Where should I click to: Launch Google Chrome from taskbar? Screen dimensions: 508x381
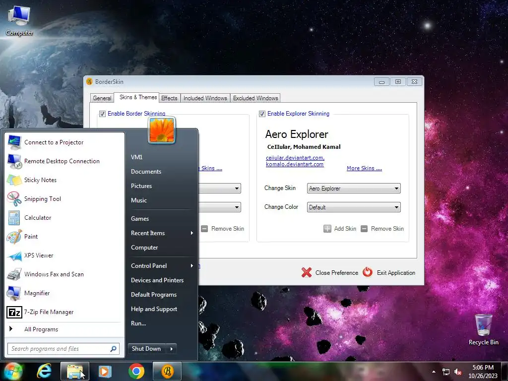coord(136,371)
